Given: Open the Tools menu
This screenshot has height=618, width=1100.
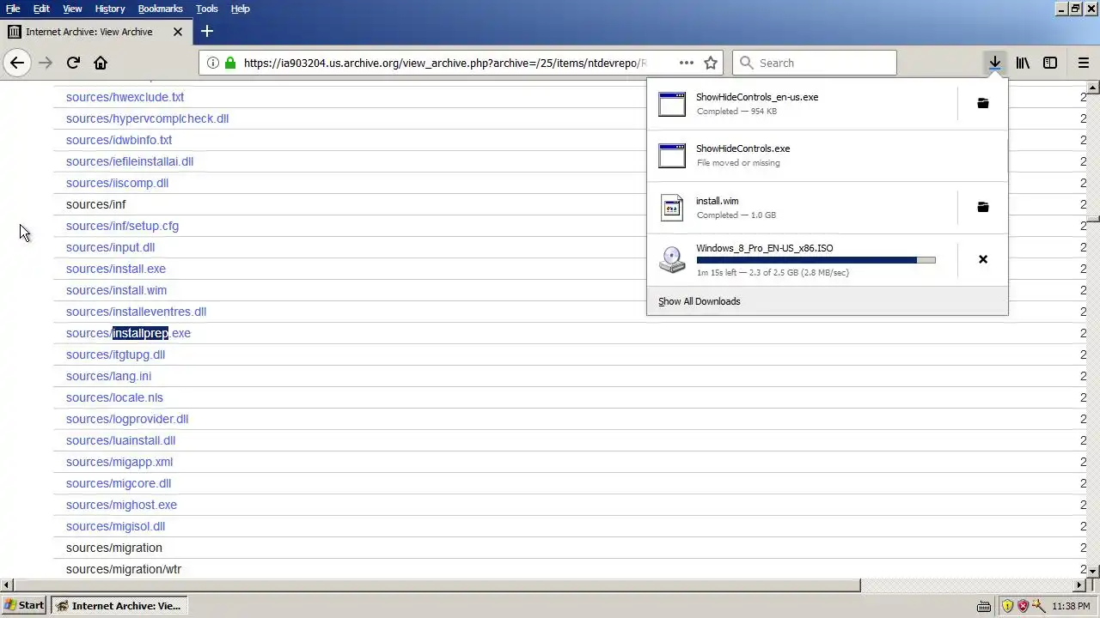Looking at the screenshot, I should (x=206, y=9).
